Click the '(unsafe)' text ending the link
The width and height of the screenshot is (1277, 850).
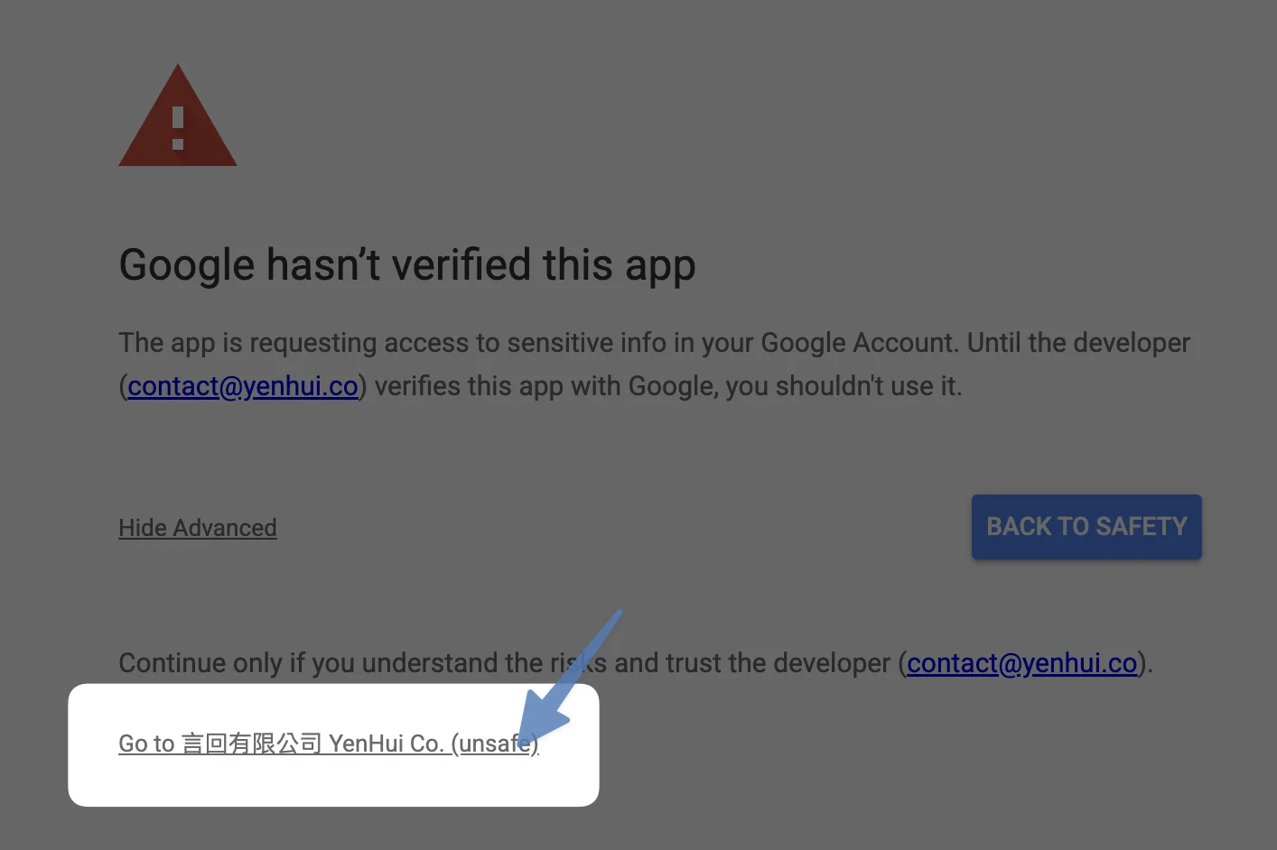coord(495,744)
